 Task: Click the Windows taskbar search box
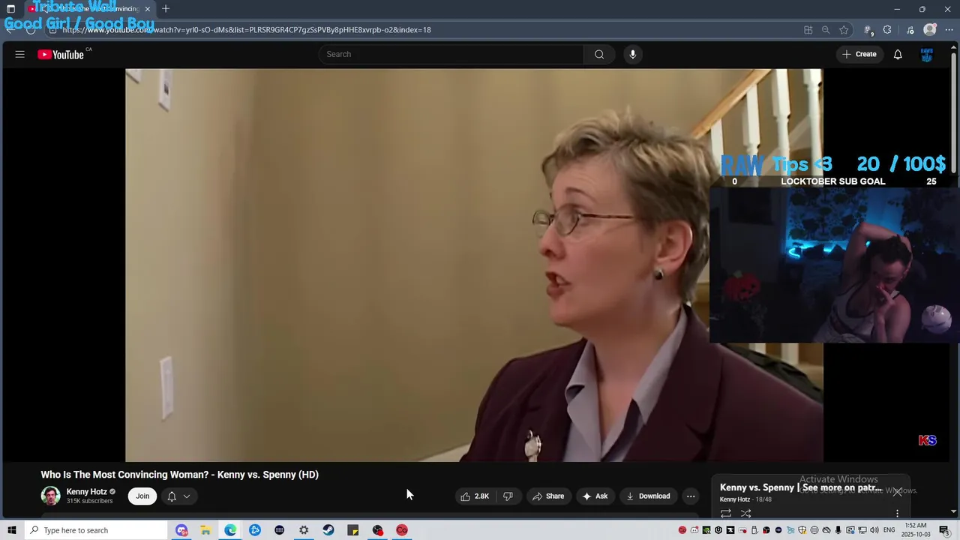tap(95, 530)
